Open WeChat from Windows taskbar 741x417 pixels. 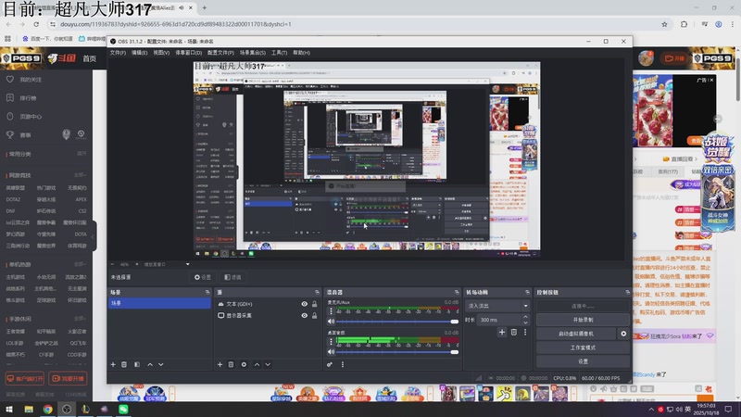click(x=123, y=410)
